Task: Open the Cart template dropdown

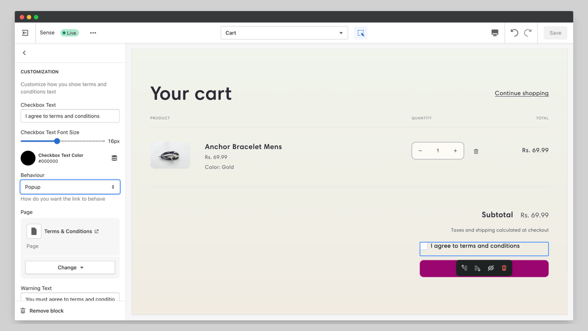Action: [x=284, y=33]
